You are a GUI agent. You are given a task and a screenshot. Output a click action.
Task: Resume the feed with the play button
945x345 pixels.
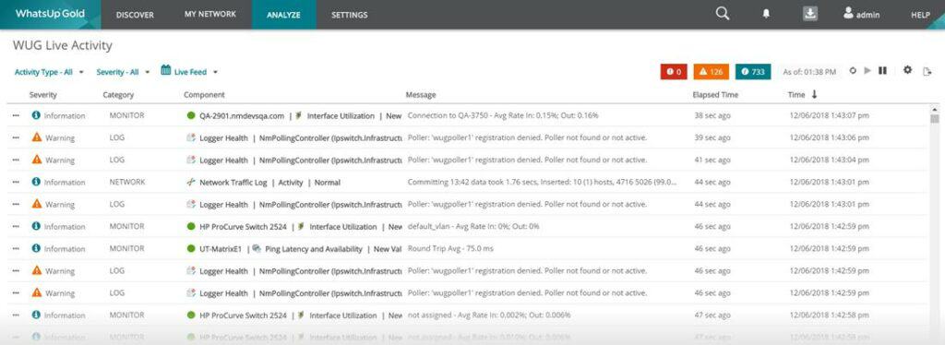point(867,71)
